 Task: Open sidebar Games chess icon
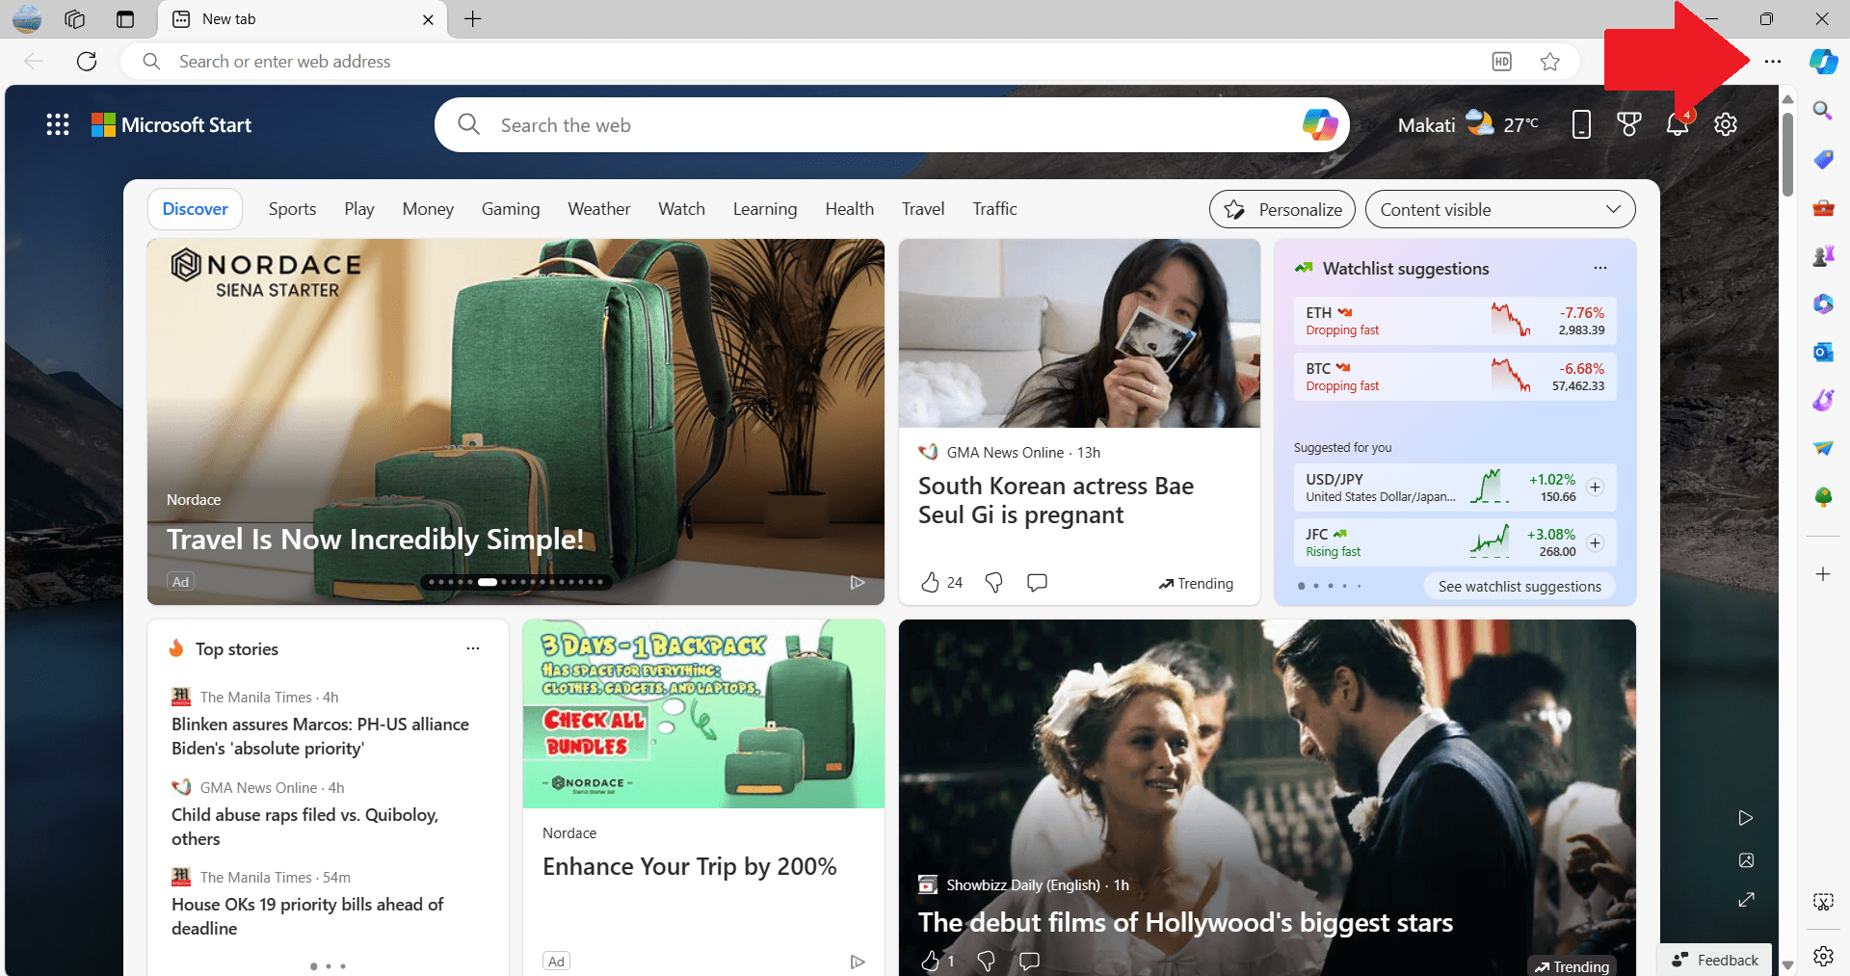tap(1822, 255)
